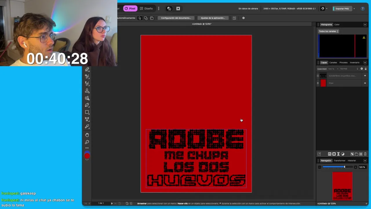Click the star icon in navigator footer
Image resolution: width=371 pixels, height=209 pixels.
(x=367, y=203)
